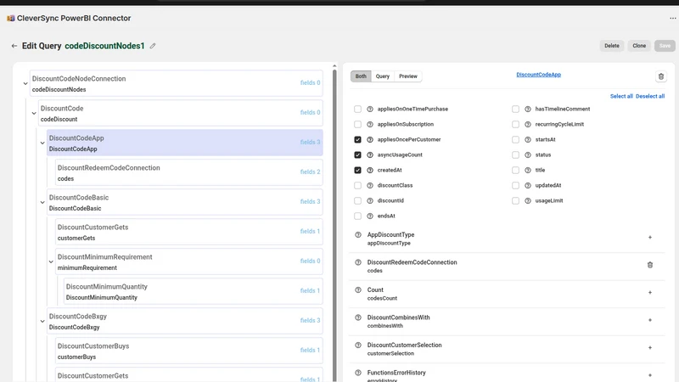
Task: Click the help icon next to appliesOnOneTimePurchase
Action: (x=370, y=110)
